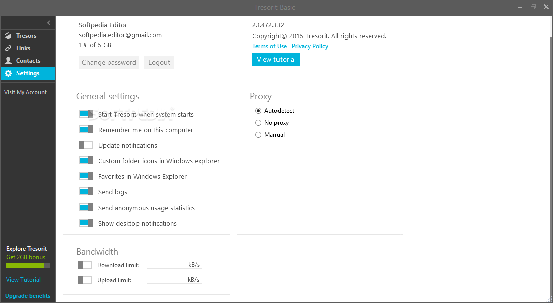Click the Tresors icon in the sidebar
This screenshot has height=303, width=553.
pos(8,36)
